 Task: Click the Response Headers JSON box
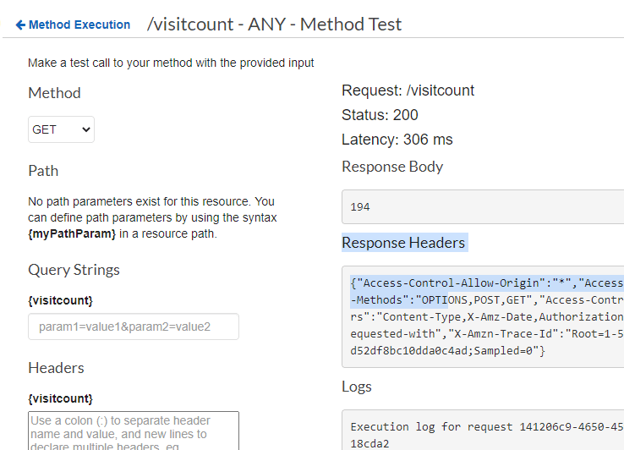[x=483, y=316]
